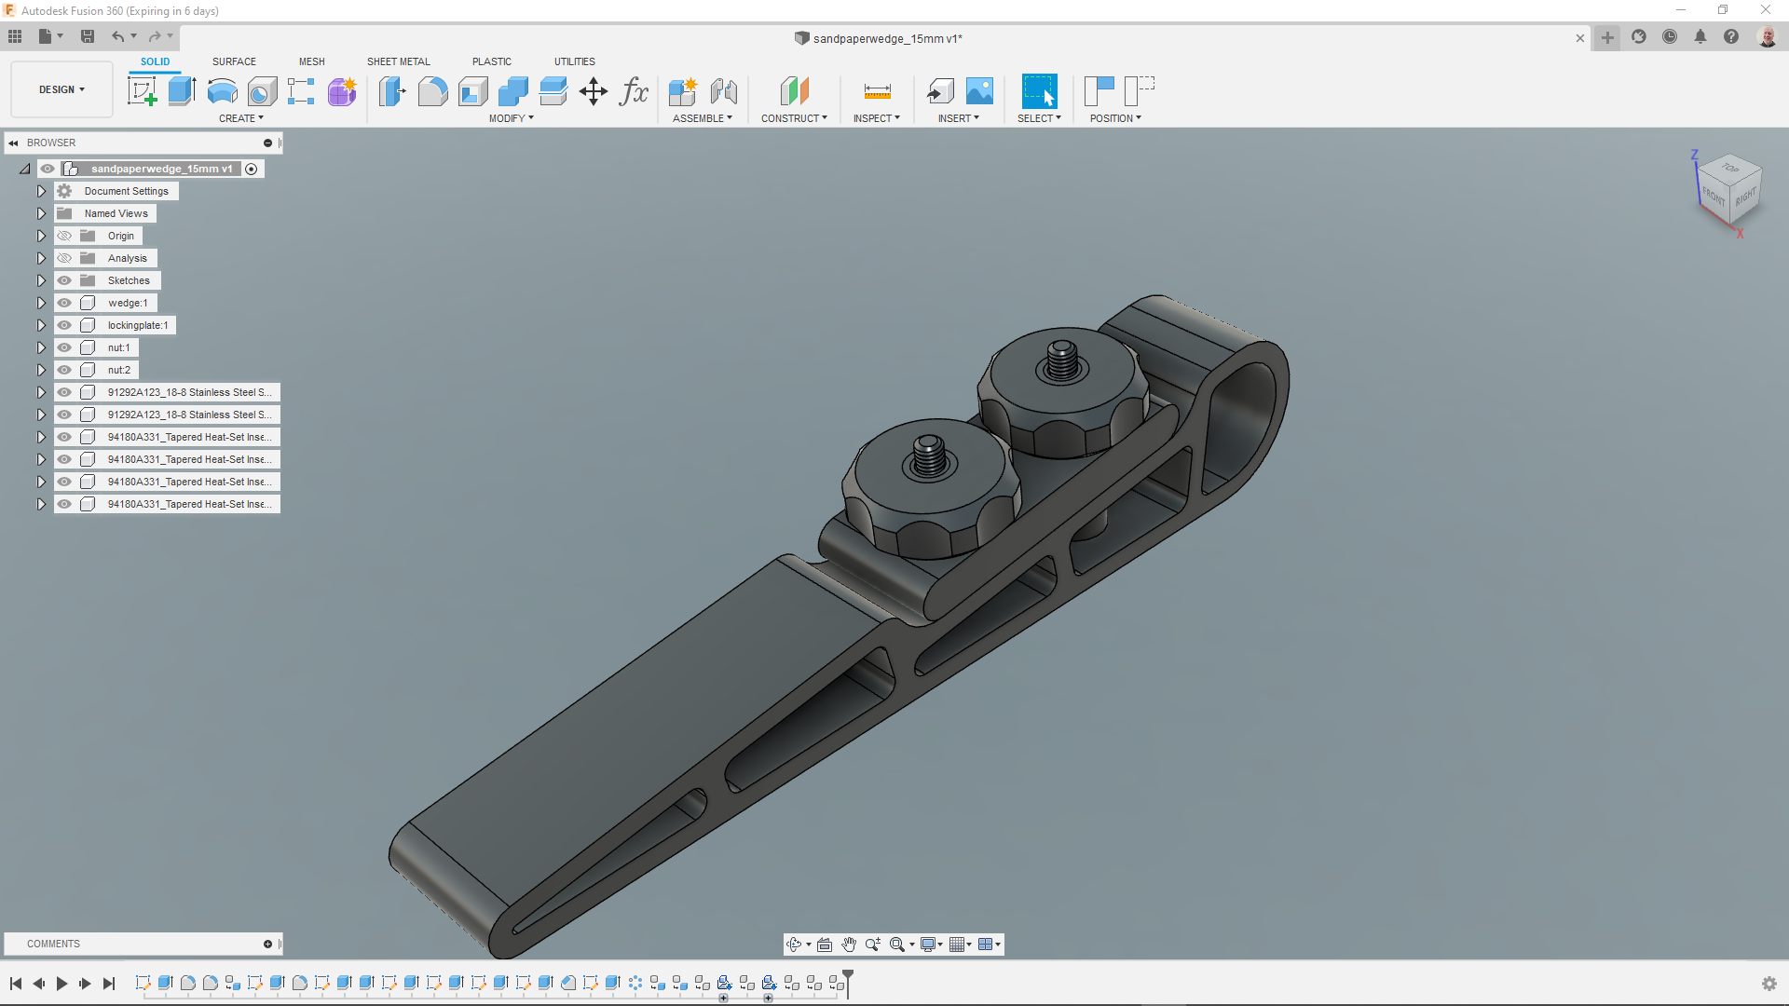The image size is (1789, 1006).
Task: Switch to the MESH tab
Action: 312,61
